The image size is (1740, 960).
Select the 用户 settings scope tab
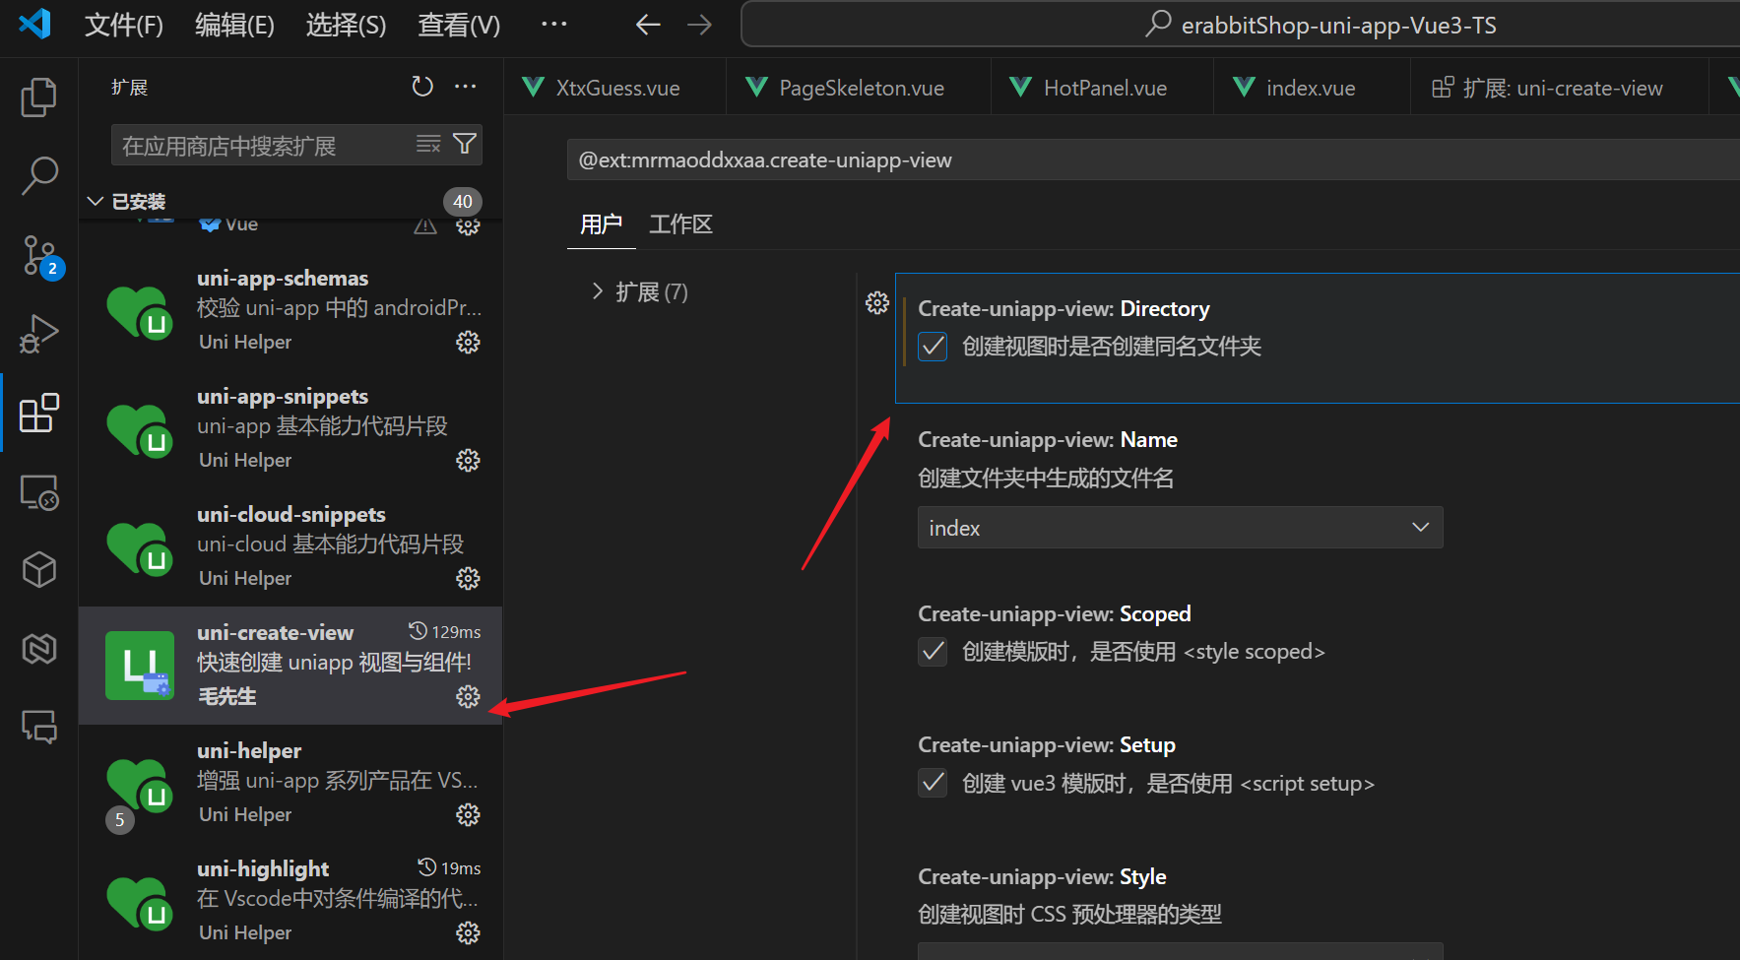pos(602,224)
